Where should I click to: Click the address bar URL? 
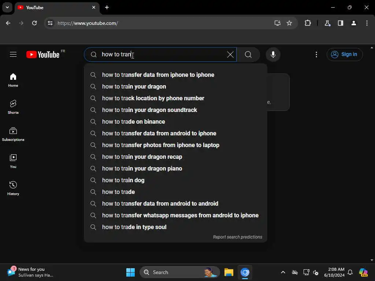tap(88, 23)
